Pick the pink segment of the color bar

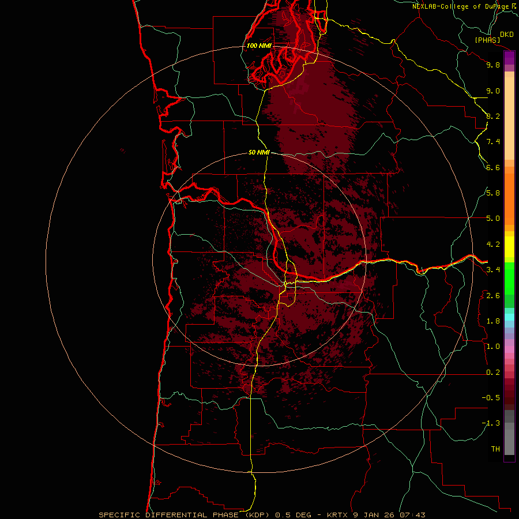[509, 349]
